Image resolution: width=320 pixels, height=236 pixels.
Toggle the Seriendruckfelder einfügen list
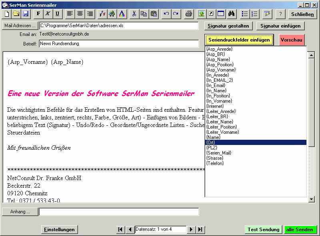pyautogui.click(x=239, y=40)
